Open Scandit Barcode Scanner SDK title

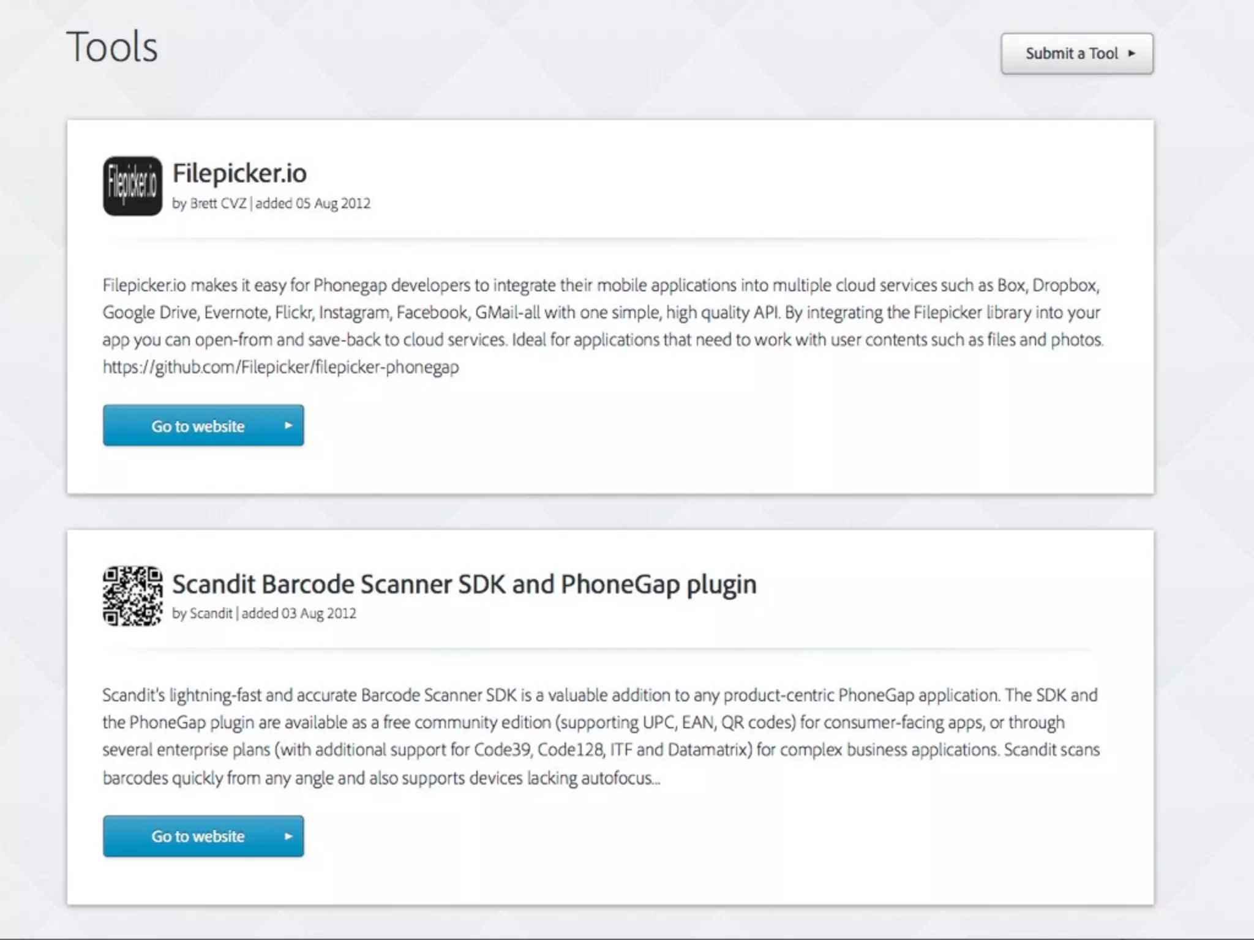pos(464,584)
